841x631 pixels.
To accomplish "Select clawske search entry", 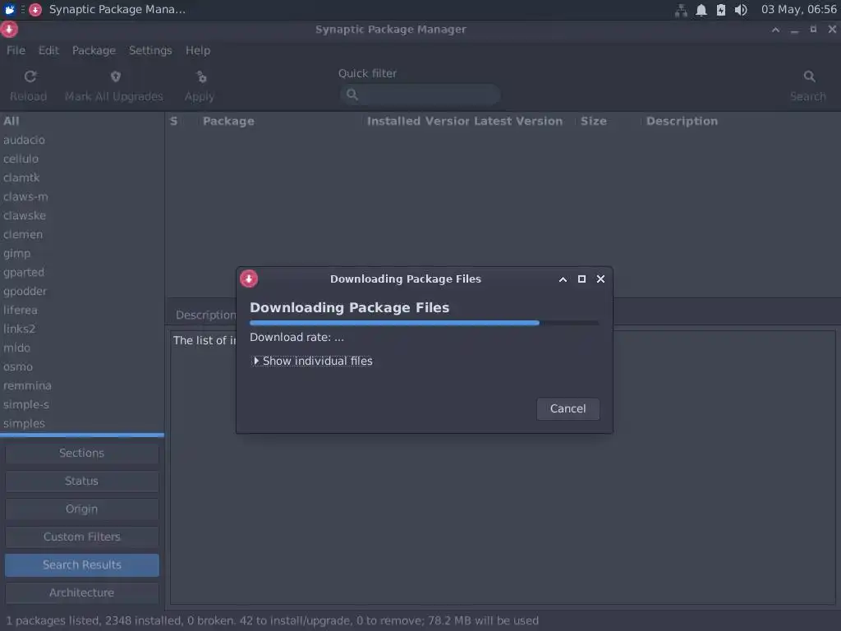I will coord(25,216).
